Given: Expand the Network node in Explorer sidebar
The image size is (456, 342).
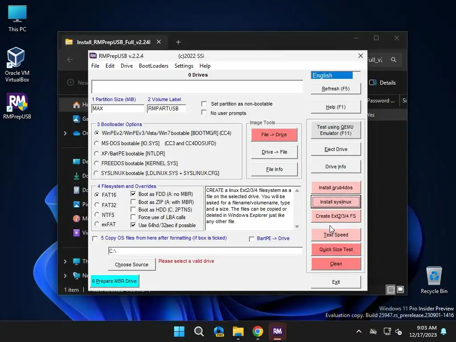Looking at the screenshot, I should point(65,276).
